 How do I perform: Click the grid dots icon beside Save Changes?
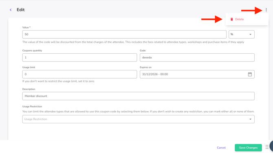[267, 147]
